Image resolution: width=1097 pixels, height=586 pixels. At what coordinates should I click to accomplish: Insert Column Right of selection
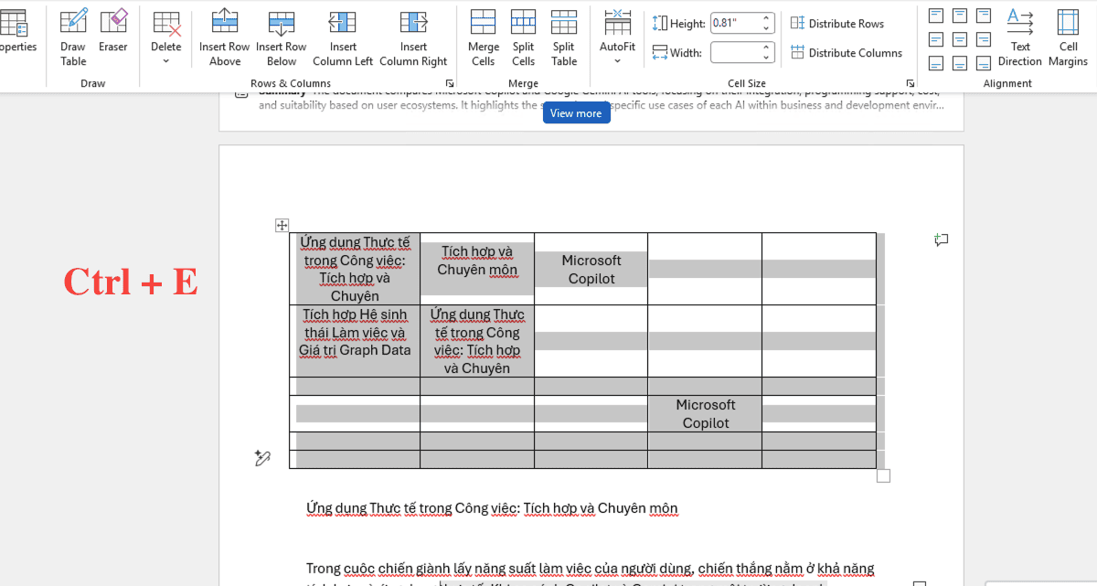(x=413, y=37)
